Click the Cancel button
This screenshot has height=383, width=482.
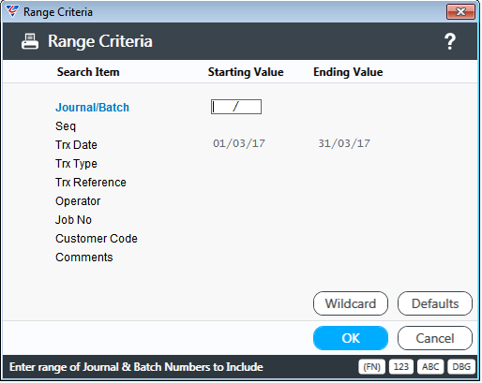coord(435,338)
